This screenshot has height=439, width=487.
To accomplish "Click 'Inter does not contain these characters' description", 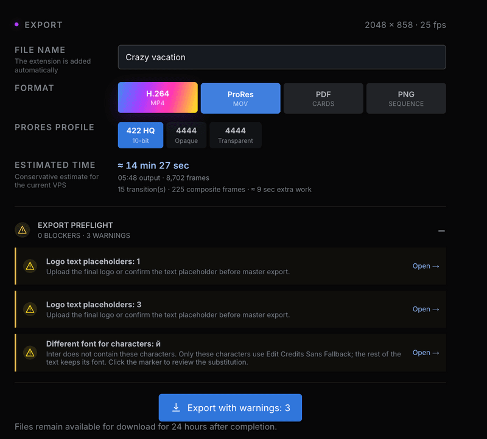I will pos(223,358).
